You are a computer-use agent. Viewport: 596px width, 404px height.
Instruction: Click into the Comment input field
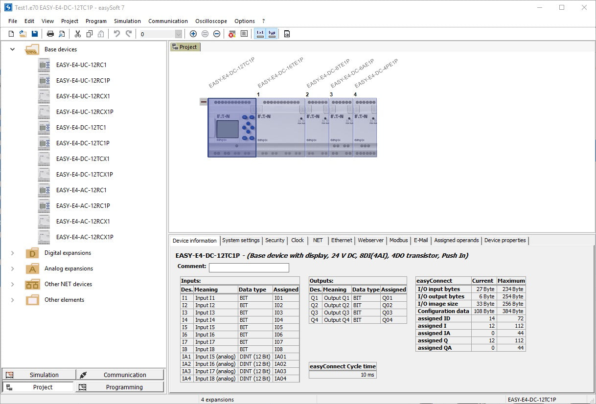pos(249,268)
